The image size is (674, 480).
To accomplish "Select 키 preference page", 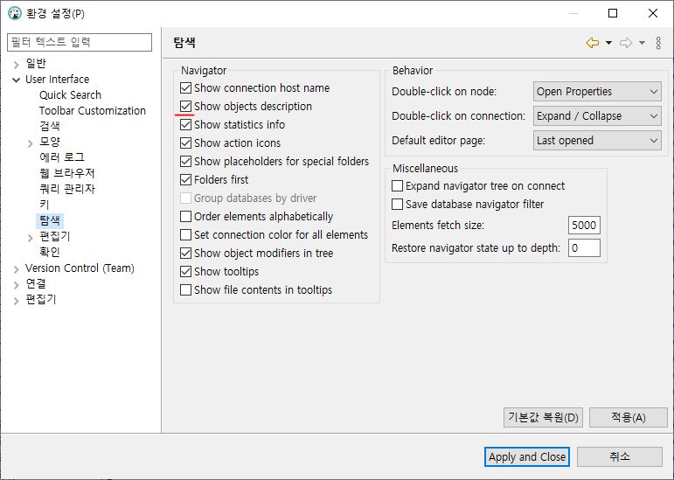I will pyautogui.click(x=45, y=205).
